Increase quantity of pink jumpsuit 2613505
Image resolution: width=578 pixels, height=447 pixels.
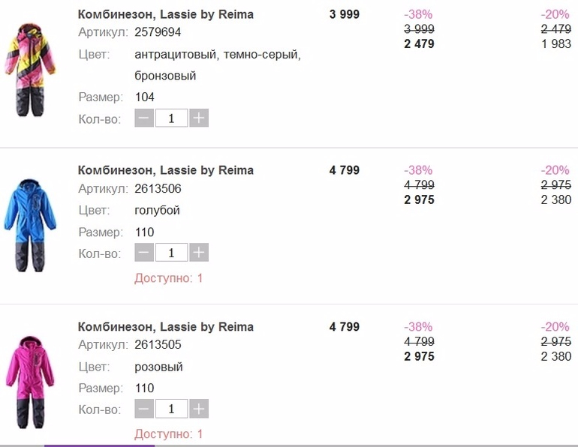199,409
